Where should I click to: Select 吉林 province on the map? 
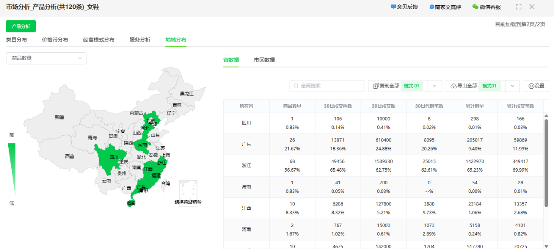177,105
